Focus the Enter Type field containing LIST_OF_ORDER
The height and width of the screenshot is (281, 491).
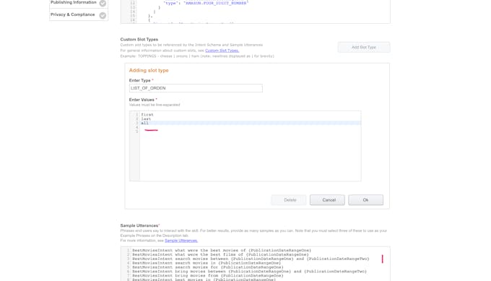[196, 88]
